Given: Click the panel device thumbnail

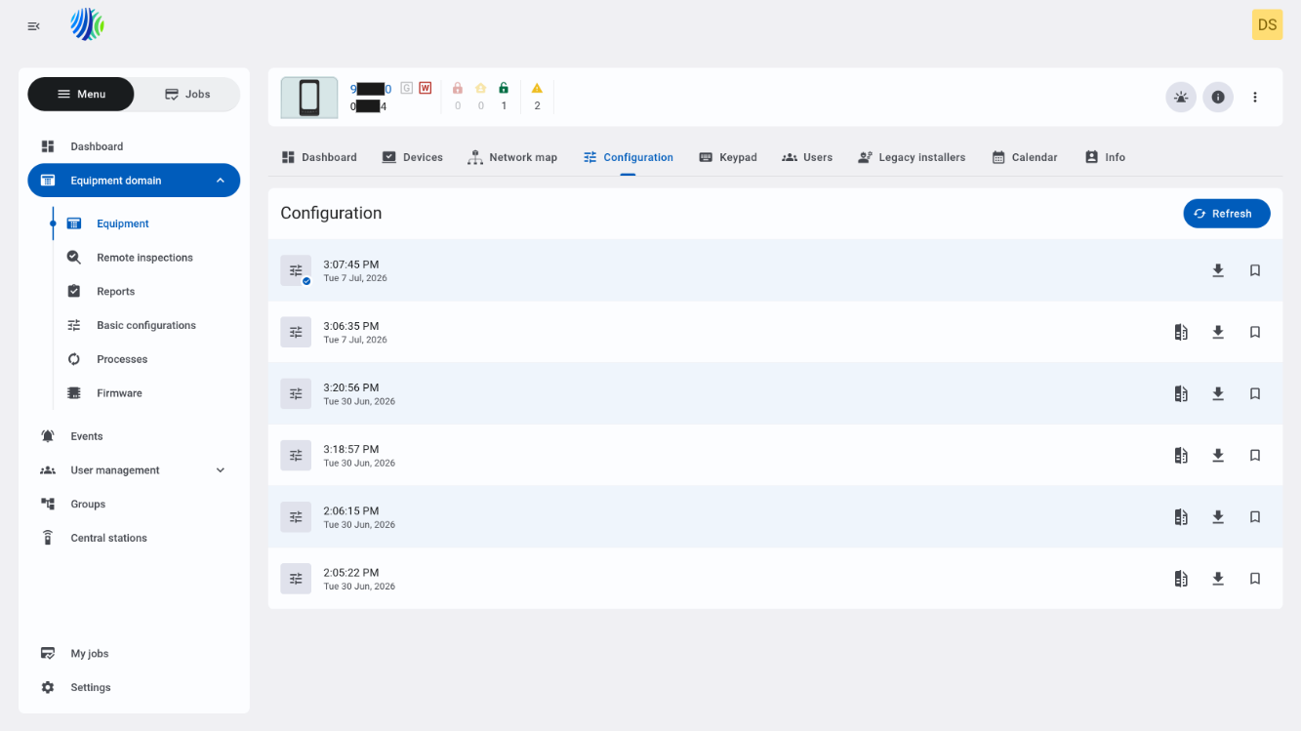Looking at the screenshot, I should [x=309, y=98].
